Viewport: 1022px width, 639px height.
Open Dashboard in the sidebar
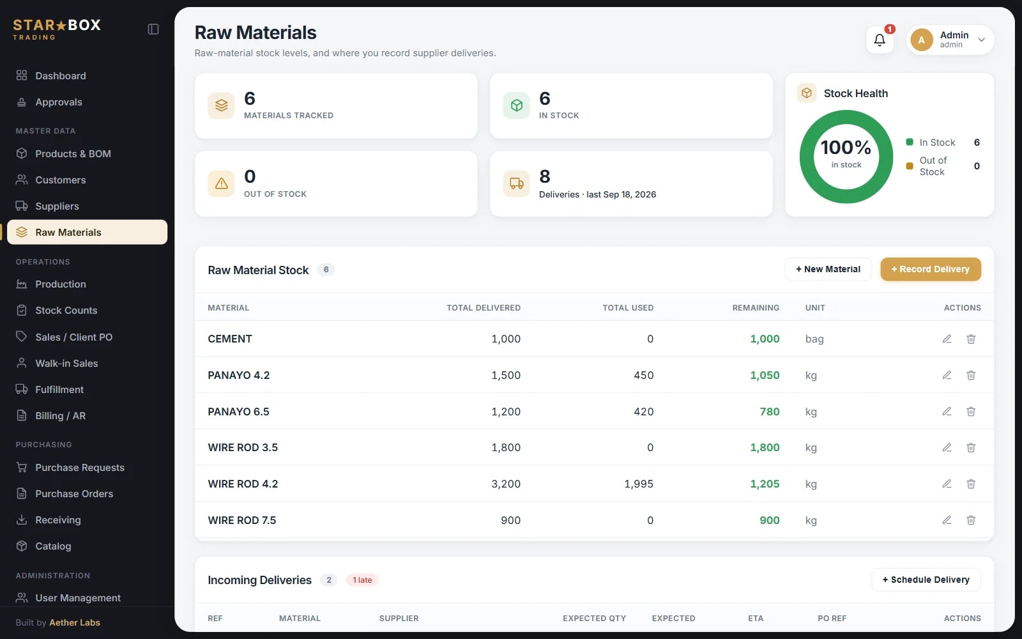(87, 75)
